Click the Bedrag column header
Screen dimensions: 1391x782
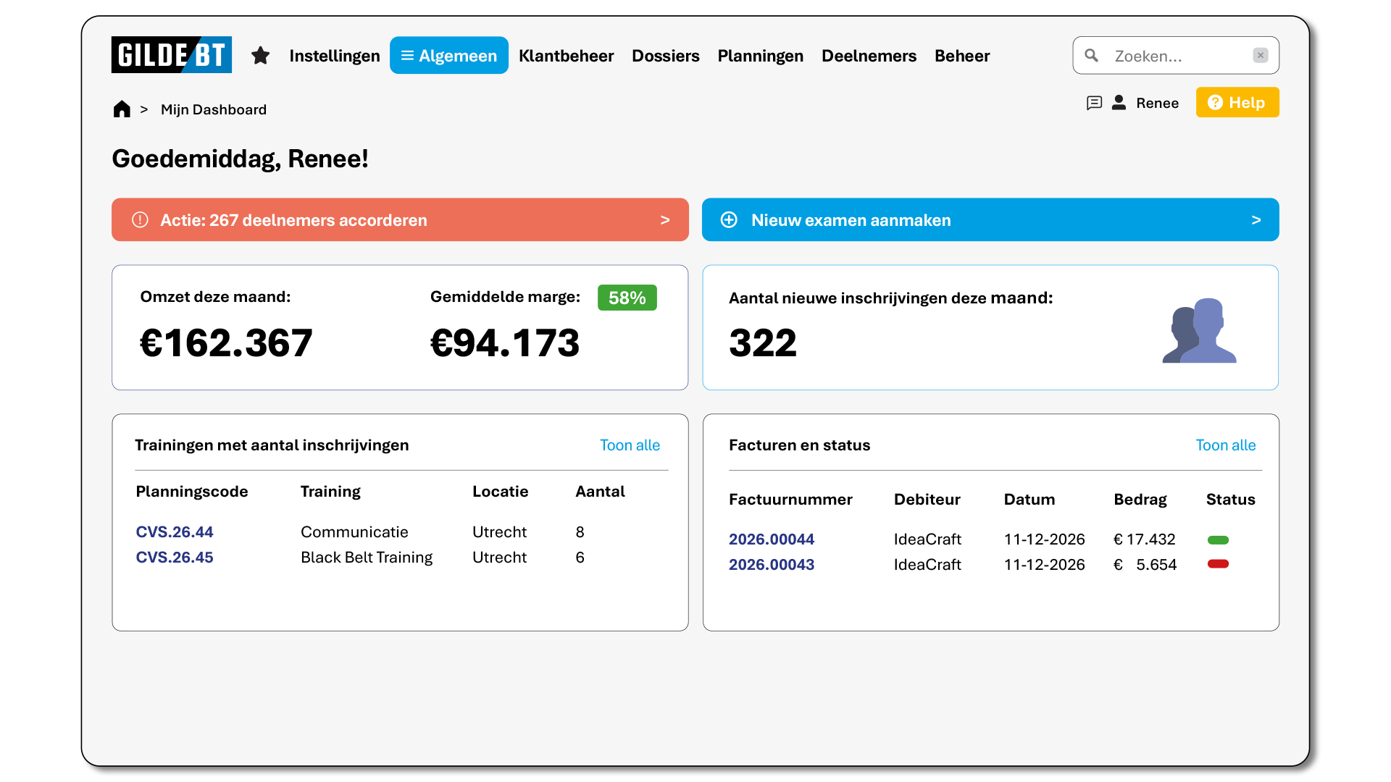click(x=1140, y=500)
